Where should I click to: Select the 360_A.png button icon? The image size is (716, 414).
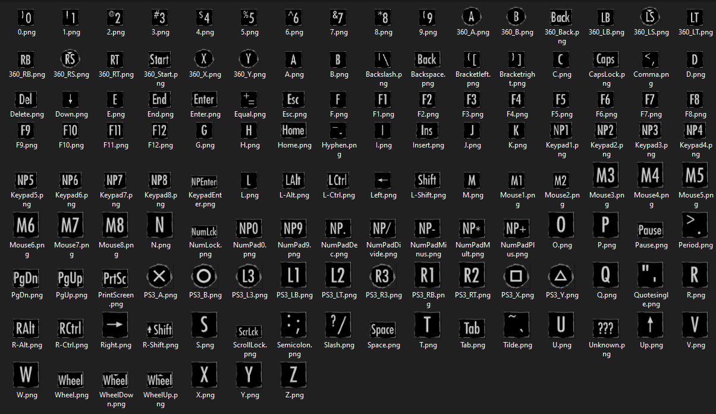[472, 17]
